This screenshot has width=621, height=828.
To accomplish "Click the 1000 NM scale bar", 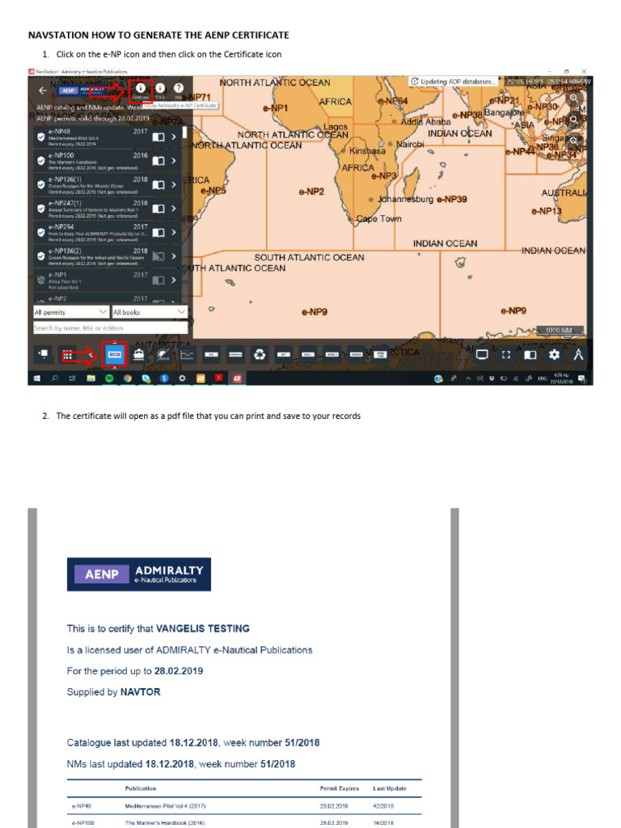I will pyautogui.click(x=560, y=331).
